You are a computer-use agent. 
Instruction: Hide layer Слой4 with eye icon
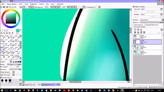tap(135, 41)
